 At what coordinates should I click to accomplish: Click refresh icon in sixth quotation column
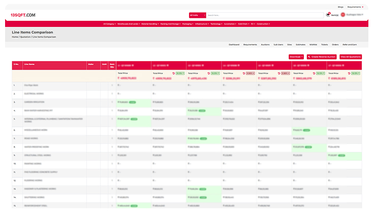[314, 73]
